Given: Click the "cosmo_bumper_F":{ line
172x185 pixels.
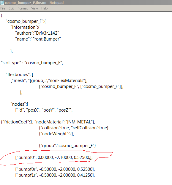Looking at the screenshot, I should pyautogui.click(x=26, y=21).
